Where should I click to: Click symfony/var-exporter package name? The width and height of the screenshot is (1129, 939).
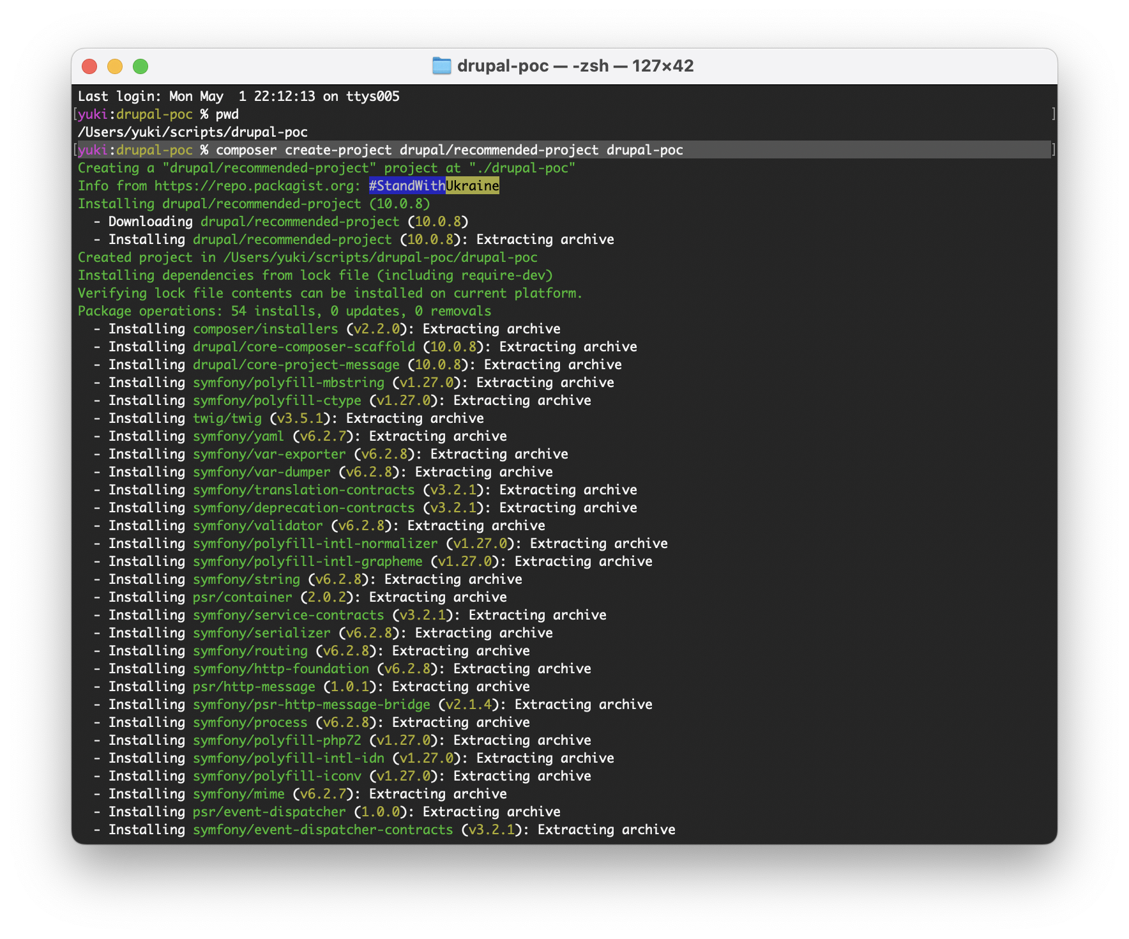click(x=269, y=454)
